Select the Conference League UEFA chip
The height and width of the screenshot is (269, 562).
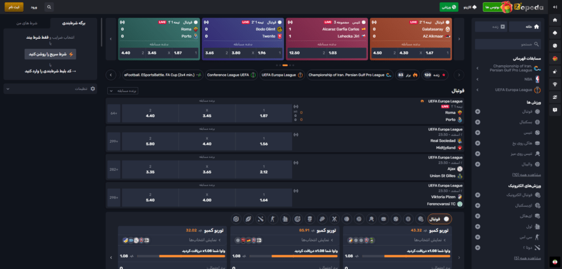point(228,75)
